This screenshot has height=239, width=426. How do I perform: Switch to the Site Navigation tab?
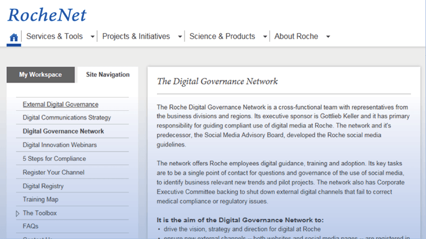pos(108,75)
